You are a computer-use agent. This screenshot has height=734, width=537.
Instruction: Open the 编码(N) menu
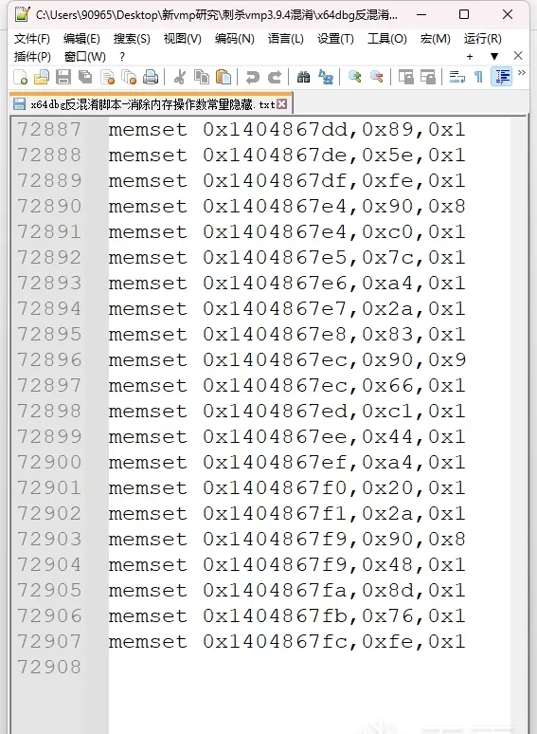(235, 39)
